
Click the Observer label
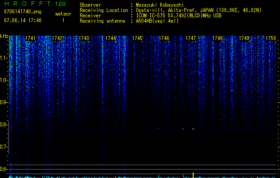click(90, 5)
